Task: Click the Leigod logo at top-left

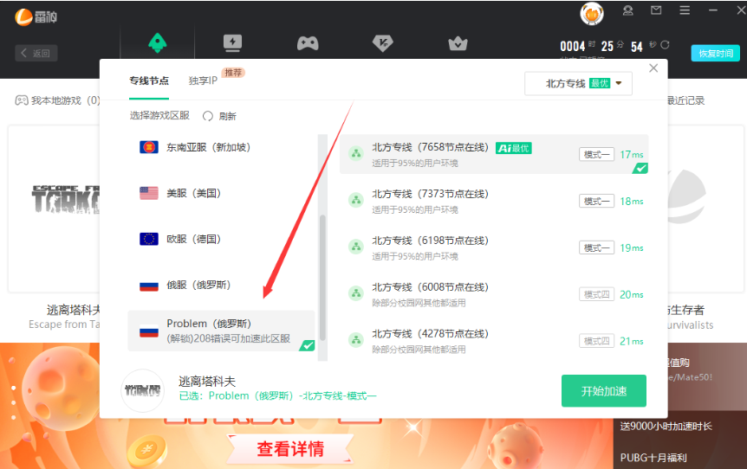Action: coord(36,17)
